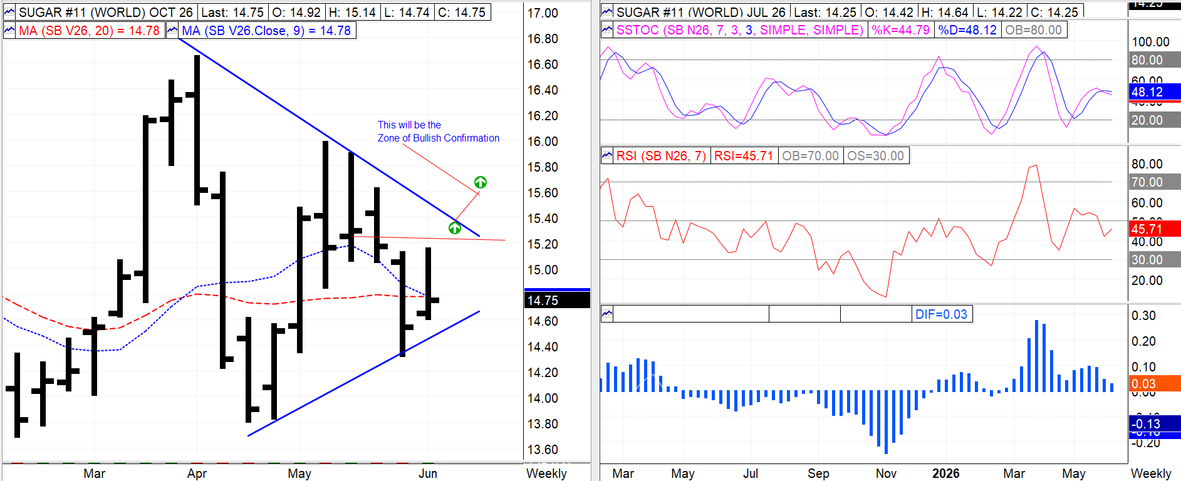
Task: Click the chart icon beside MA (SB V26, 20)
Action: click(9, 31)
